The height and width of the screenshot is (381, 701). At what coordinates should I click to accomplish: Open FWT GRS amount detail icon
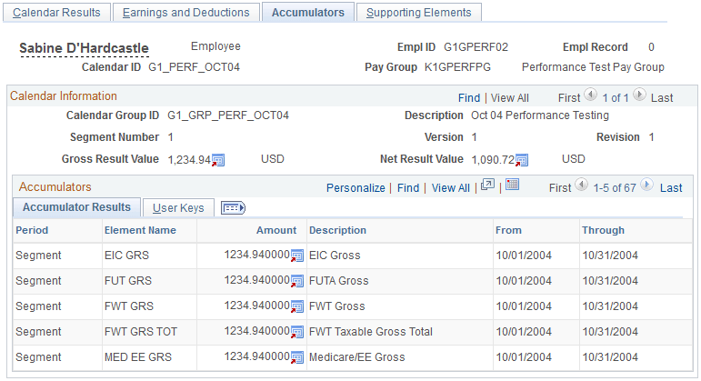(297, 306)
